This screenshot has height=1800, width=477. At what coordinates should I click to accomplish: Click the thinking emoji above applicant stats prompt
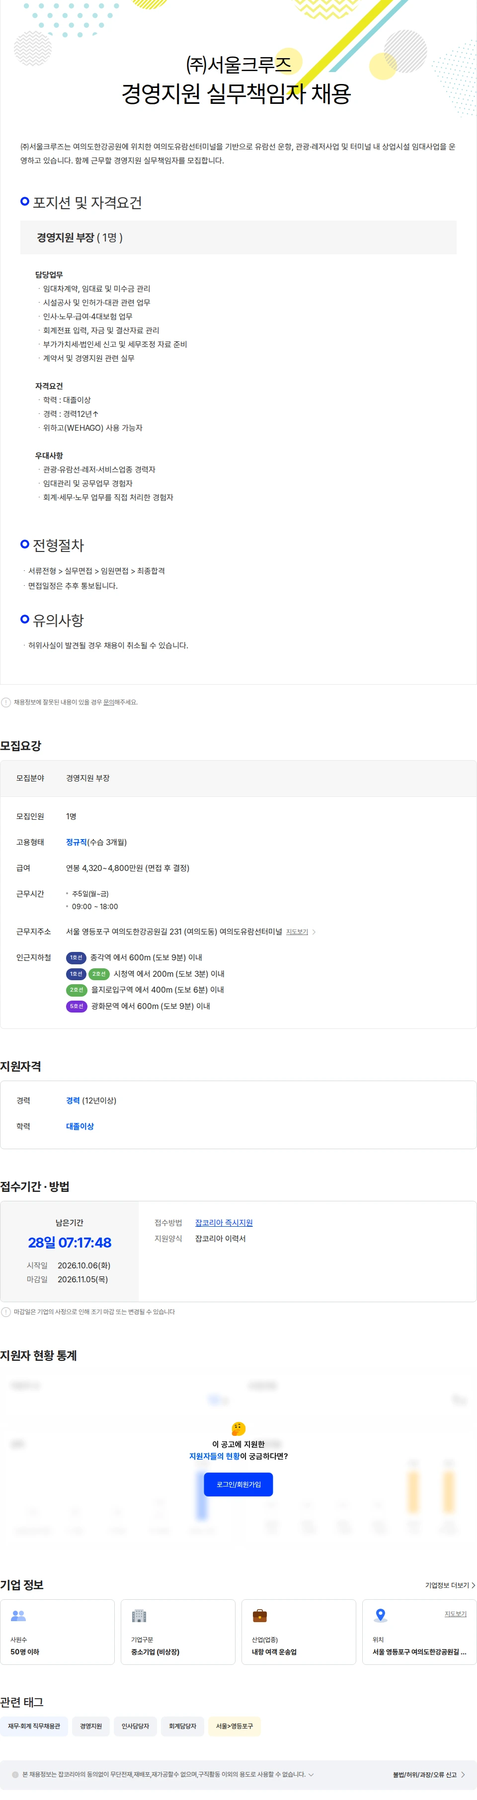(238, 1429)
